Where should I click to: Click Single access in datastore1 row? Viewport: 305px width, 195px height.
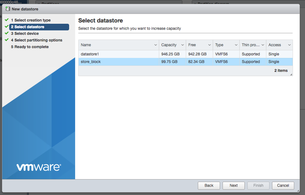(274, 54)
